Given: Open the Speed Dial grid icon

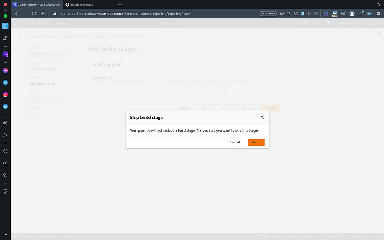Looking at the screenshot, I should pos(43,14).
